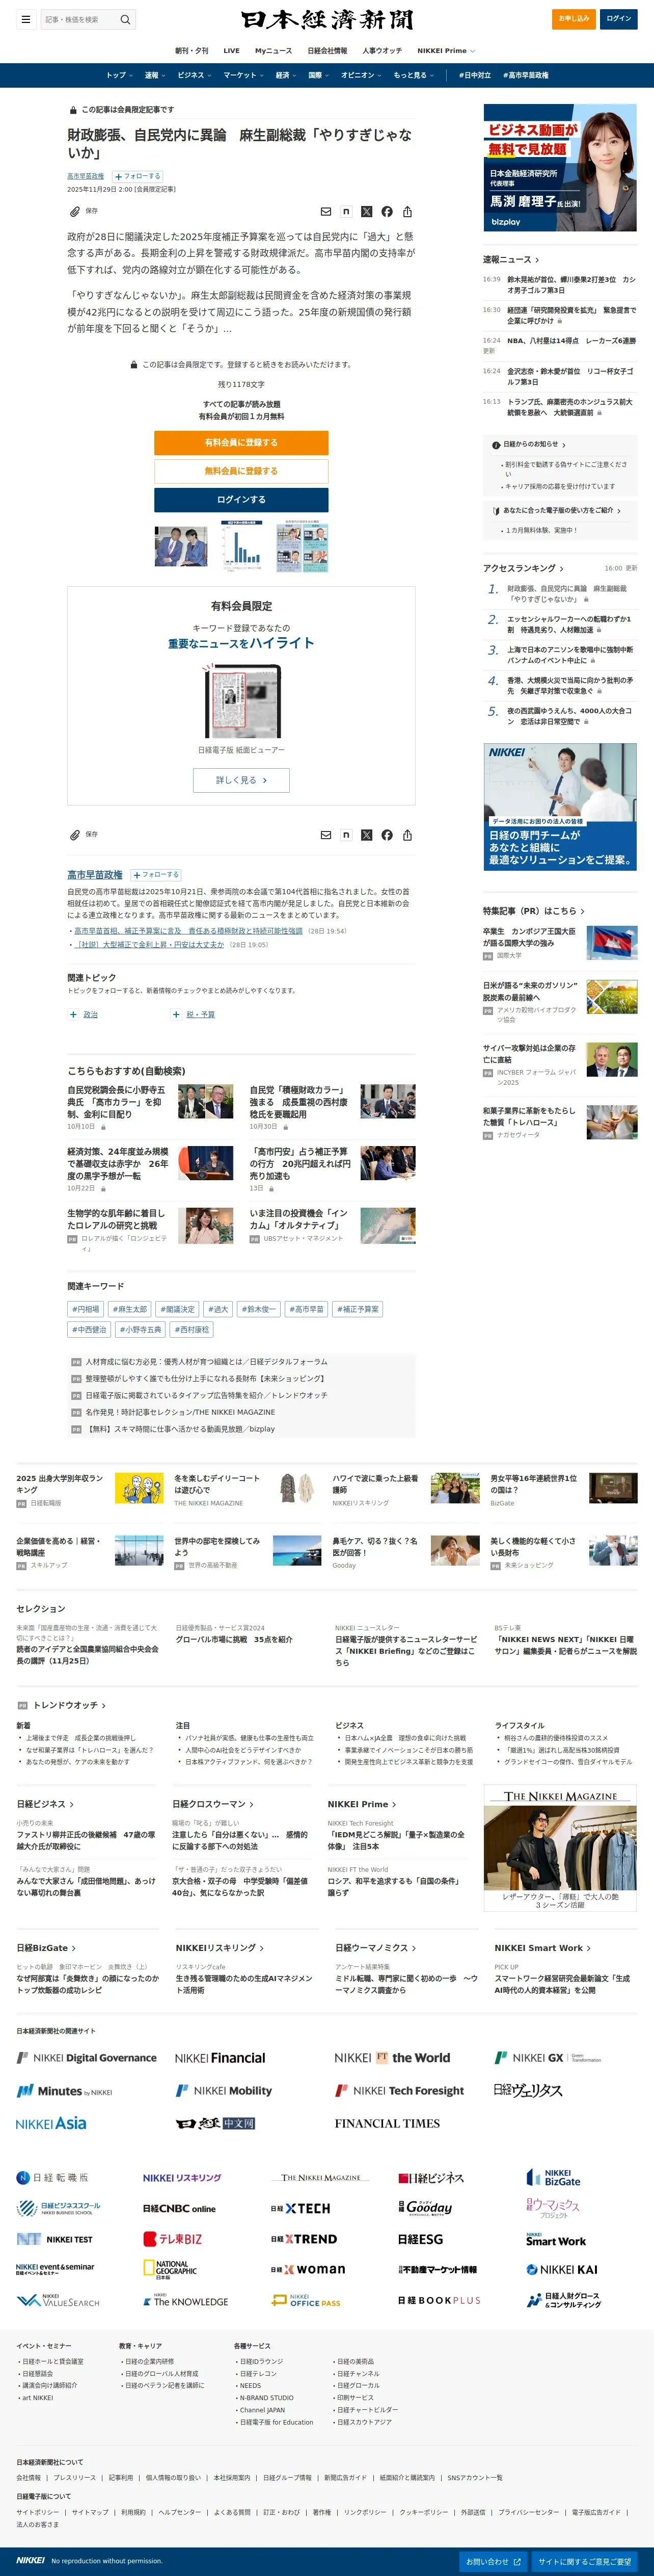Toggle フォローする beside 高市早苗政権 heading
Viewport: 654px width, 2576px height.
coord(156,875)
